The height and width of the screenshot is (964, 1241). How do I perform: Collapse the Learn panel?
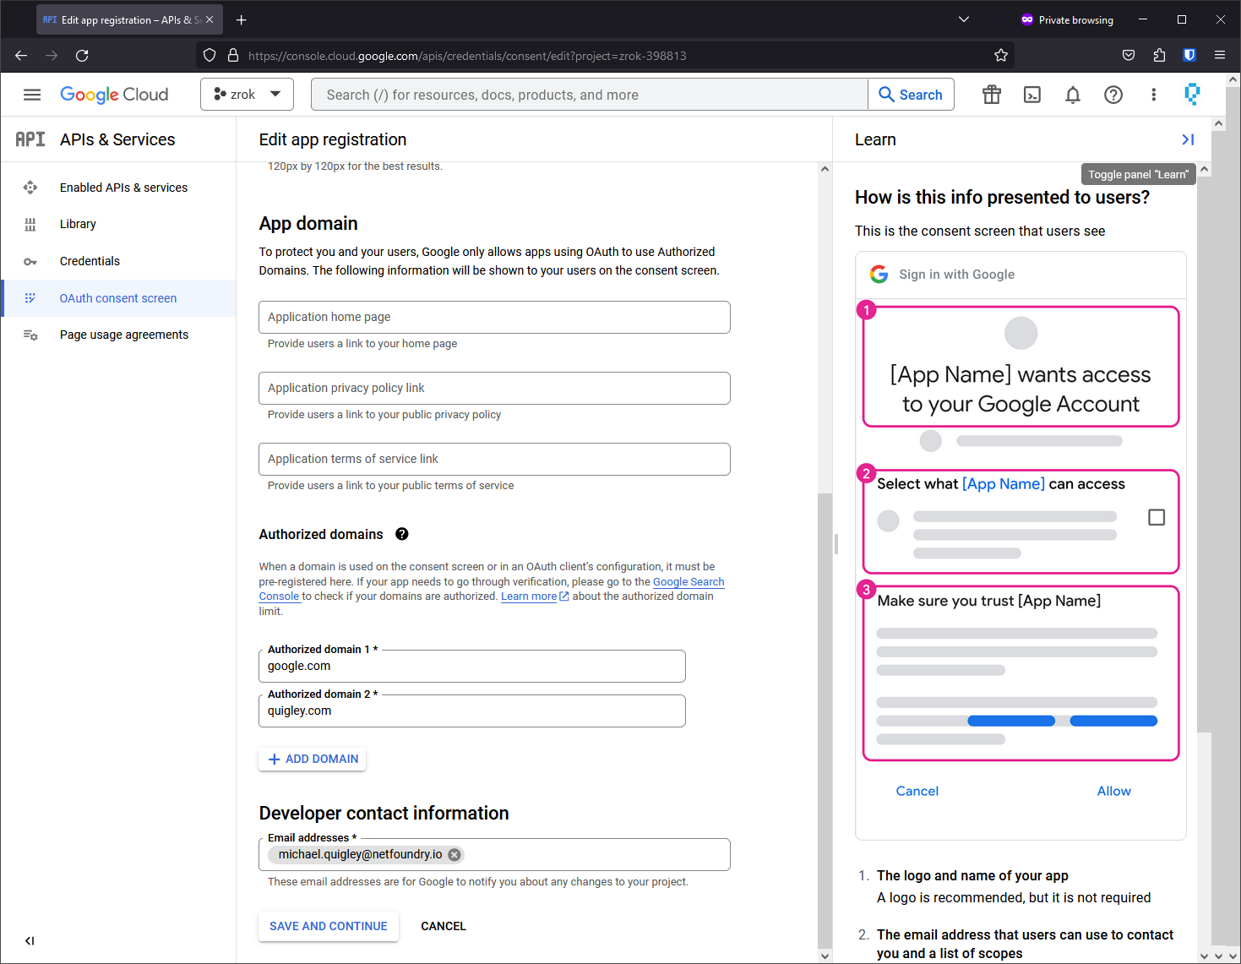coord(1188,139)
